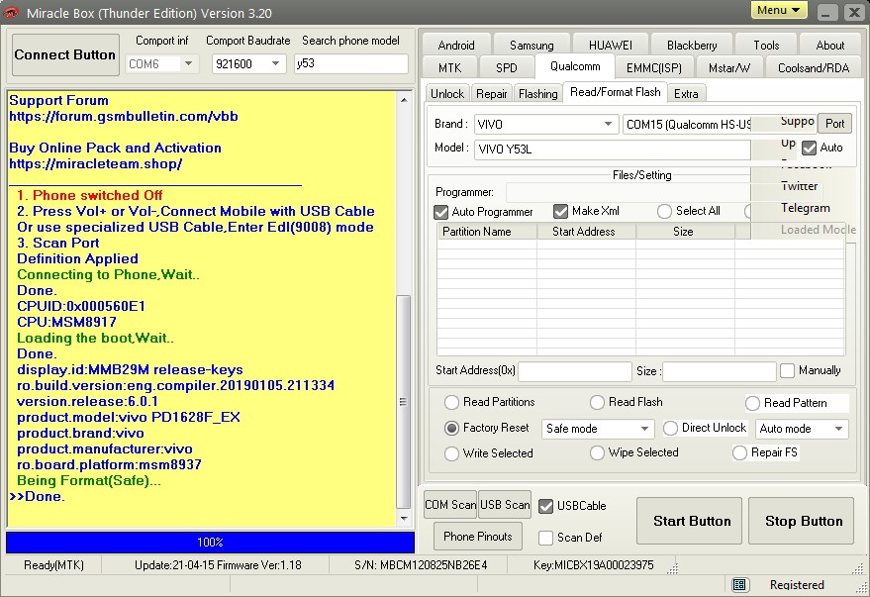Click the log scrollbar down arrow
The image size is (870, 597).
(x=404, y=518)
